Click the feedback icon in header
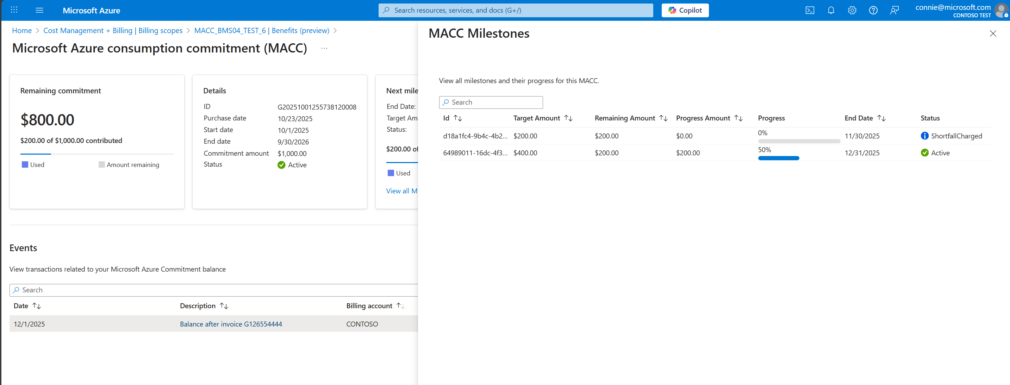Viewport: 1010px width, 385px height. point(894,11)
